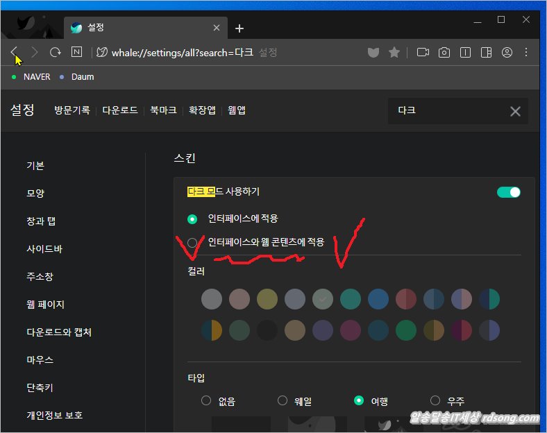Open 개인정보 보호 in the settings sidebar
The height and width of the screenshot is (433, 547).
click(54, 416)
